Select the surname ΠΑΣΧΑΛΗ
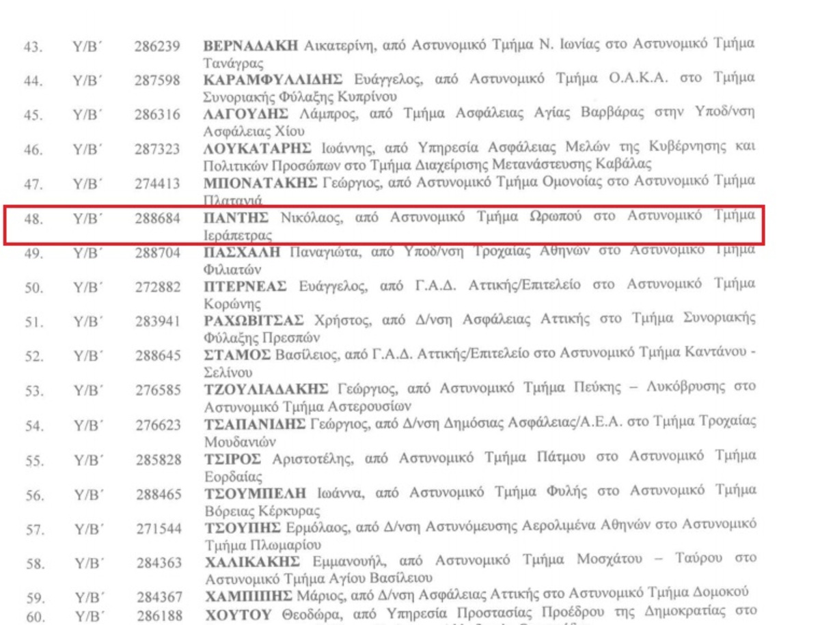 [x=243, y=252]
